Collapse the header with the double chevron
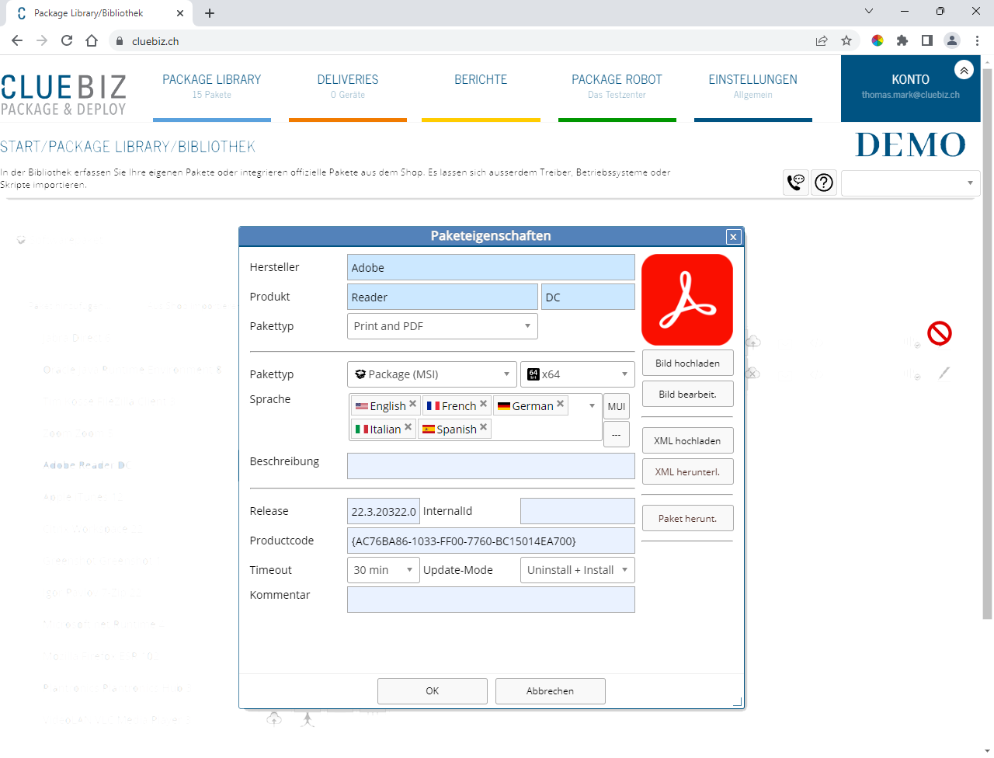 pyautogui.click(x=964, y=70)
